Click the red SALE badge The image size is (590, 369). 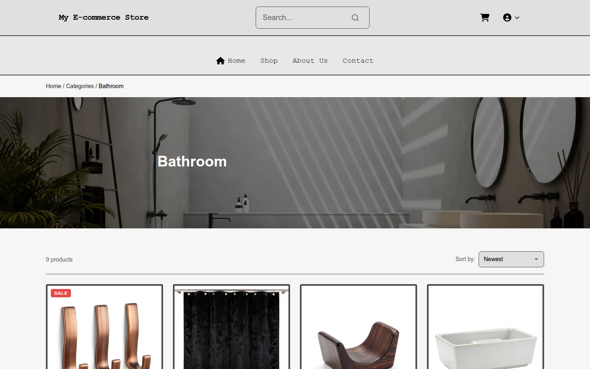pos(61,293)
